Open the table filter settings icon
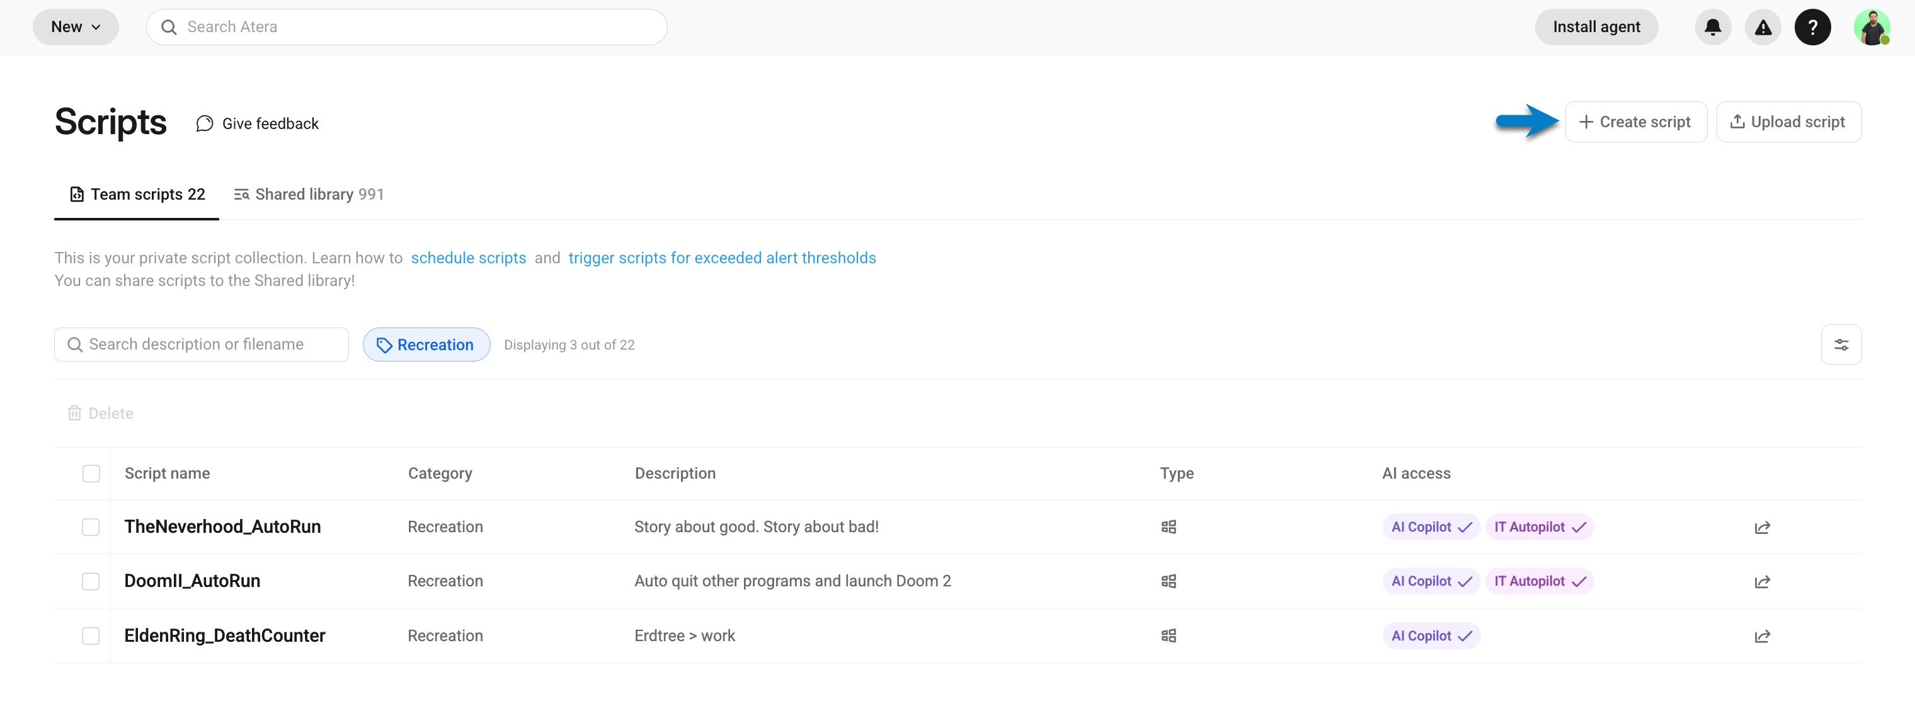Screen dimensions: 1915x718 point(1841,345)
